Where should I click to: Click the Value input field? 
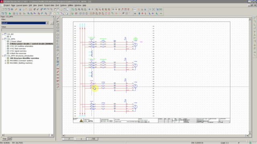27,30
